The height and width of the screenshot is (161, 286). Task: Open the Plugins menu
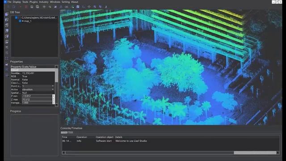click(34, 2)
